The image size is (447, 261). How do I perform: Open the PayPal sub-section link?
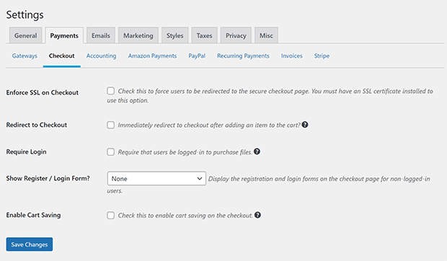[197, 56]
